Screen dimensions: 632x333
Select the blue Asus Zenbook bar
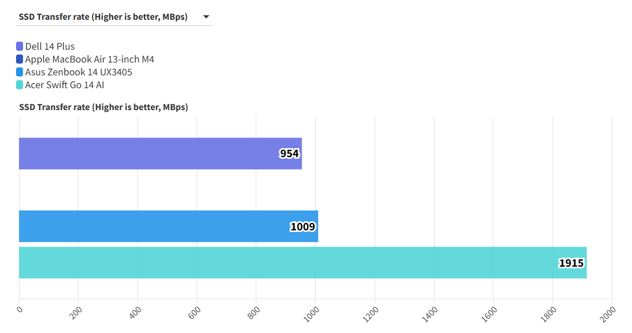pos(155,226)
